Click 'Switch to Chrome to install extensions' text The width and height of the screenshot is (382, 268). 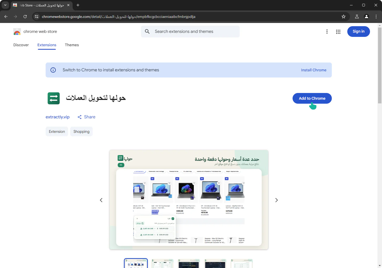point(111,70)
